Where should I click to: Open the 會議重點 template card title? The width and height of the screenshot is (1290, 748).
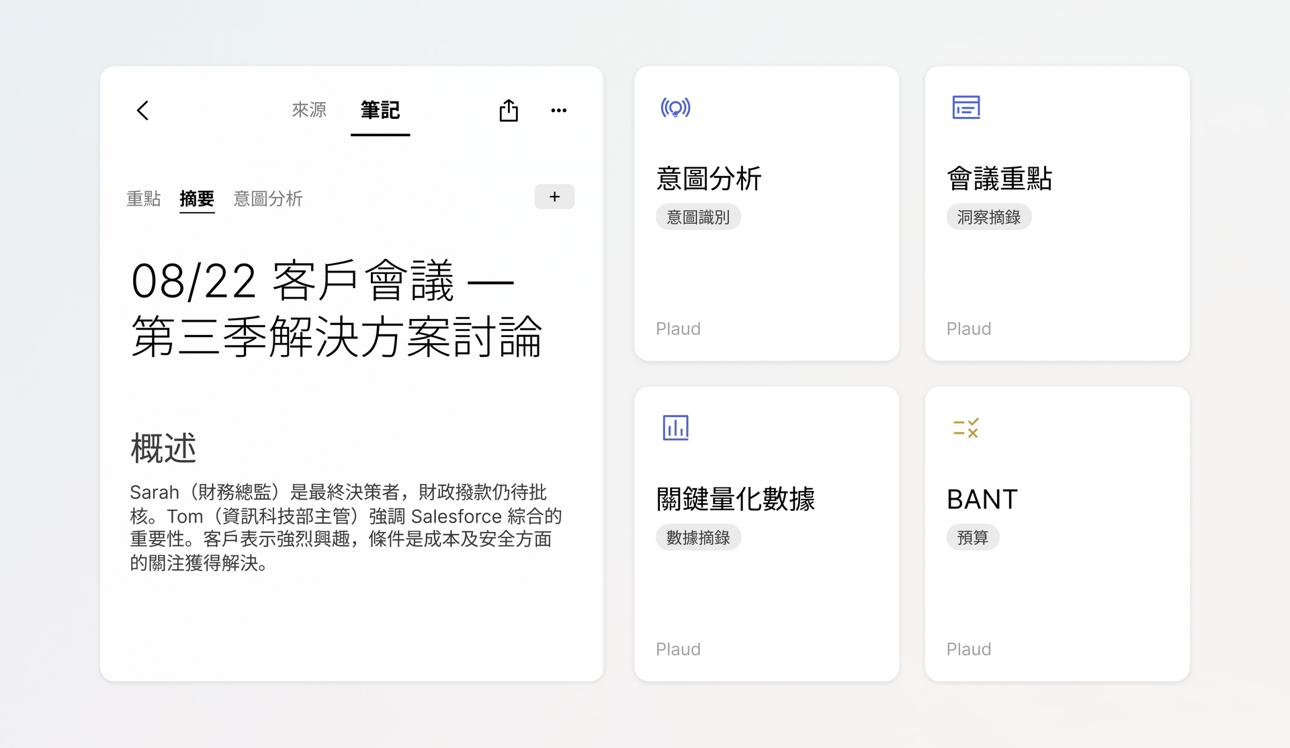pos(999,179)
